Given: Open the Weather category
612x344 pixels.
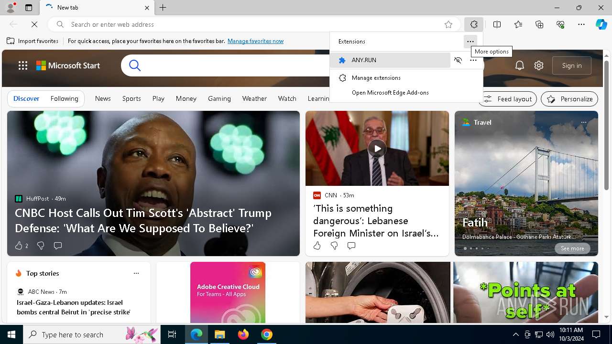Looking at the screenshot, I should [254, 98].
